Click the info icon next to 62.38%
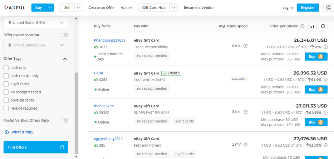The image size is (334, 159). pos(326,145)
